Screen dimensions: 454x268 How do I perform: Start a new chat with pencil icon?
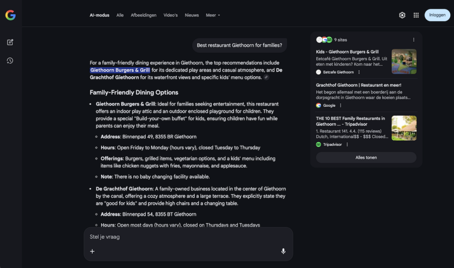coord(10,42)
